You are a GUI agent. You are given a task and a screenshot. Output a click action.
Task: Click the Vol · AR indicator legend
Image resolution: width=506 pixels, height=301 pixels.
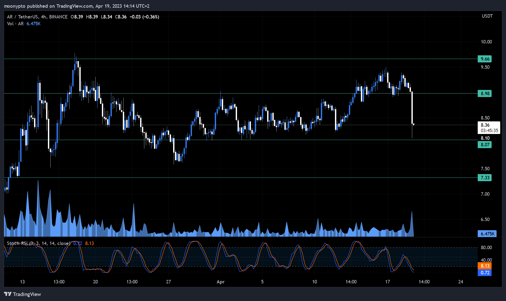15,24
